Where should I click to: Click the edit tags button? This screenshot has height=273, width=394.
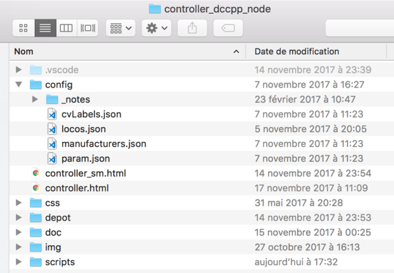(228, 28)
